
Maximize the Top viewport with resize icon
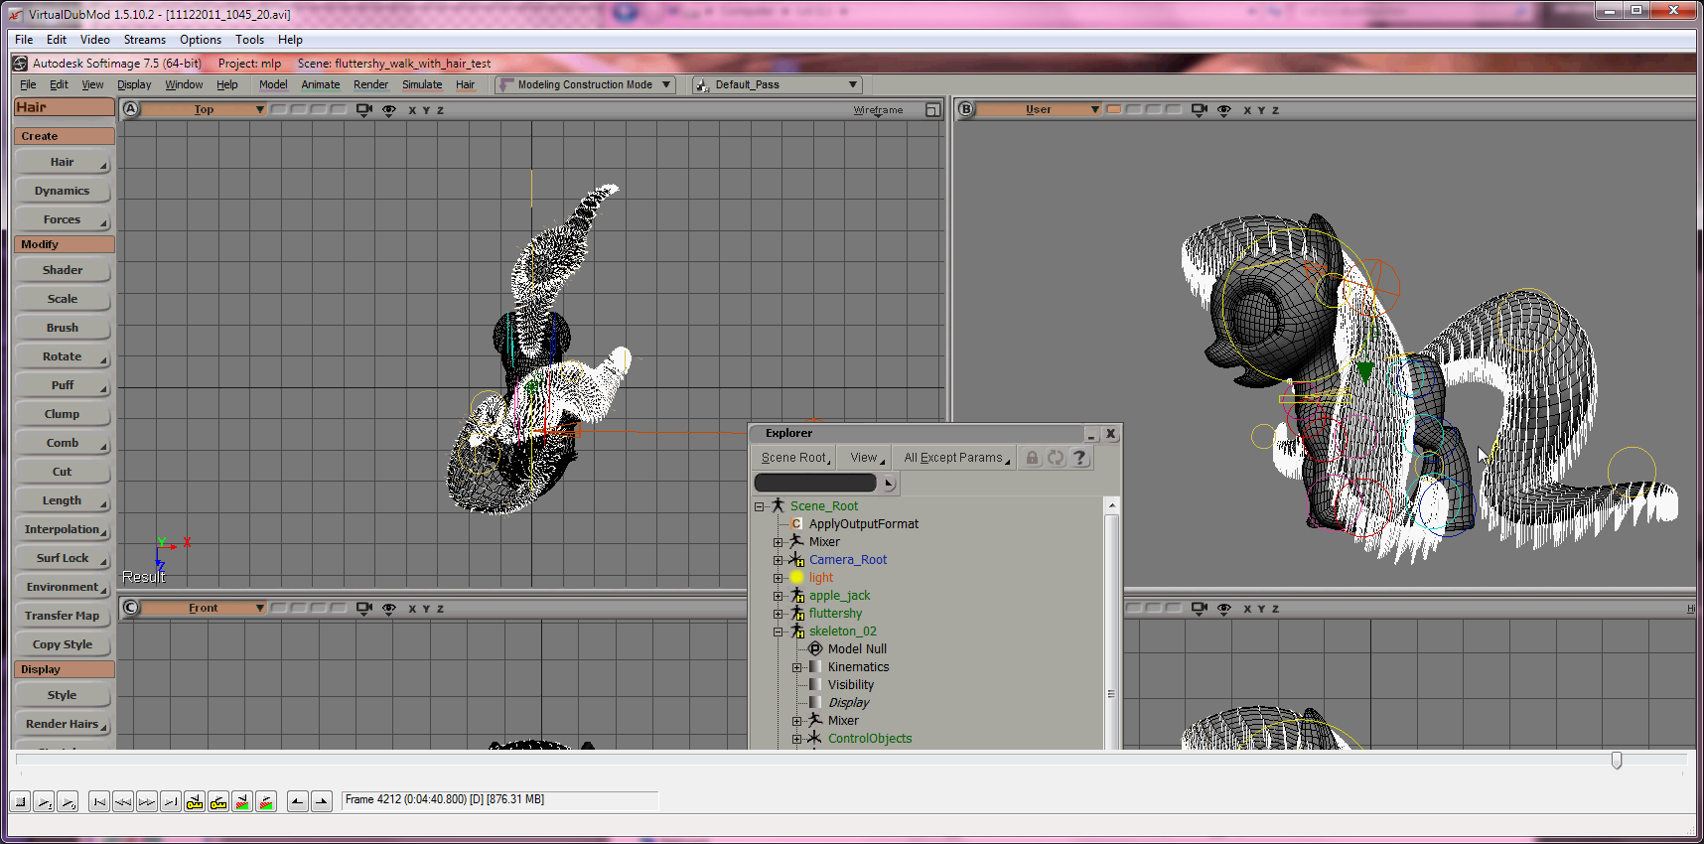[x=932, y=110]
